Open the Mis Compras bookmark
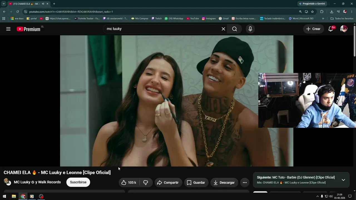The image size is (356, 200). click(140, 19)
